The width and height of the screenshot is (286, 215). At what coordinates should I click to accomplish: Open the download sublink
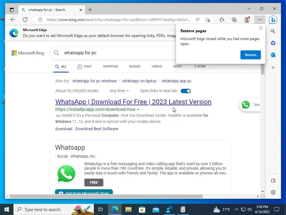pos(64,129)
